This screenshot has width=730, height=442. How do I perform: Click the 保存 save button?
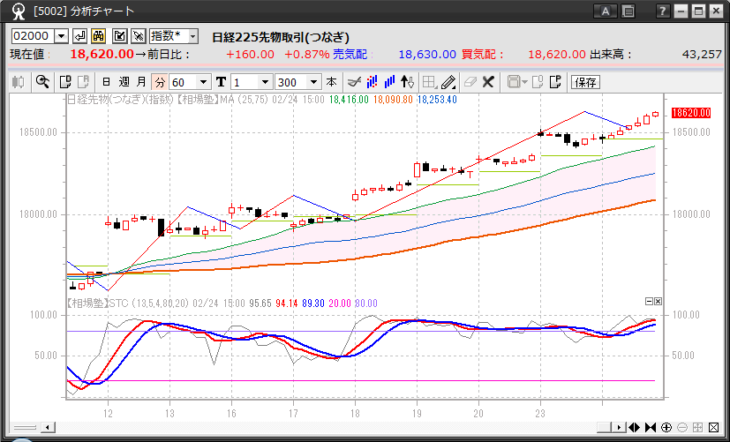click(585, 82)
